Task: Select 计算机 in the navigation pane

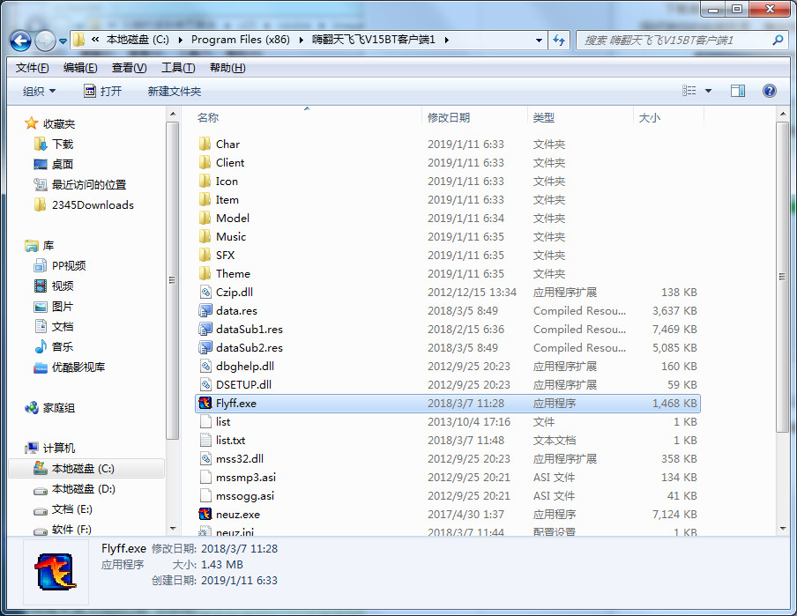Action: [x=58, y=449]
